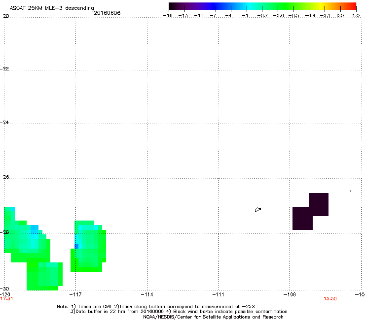Click the dark blue pixel in the -117 data patch
The height and width of the screenshot is (320, 365).
pos(76,246)
